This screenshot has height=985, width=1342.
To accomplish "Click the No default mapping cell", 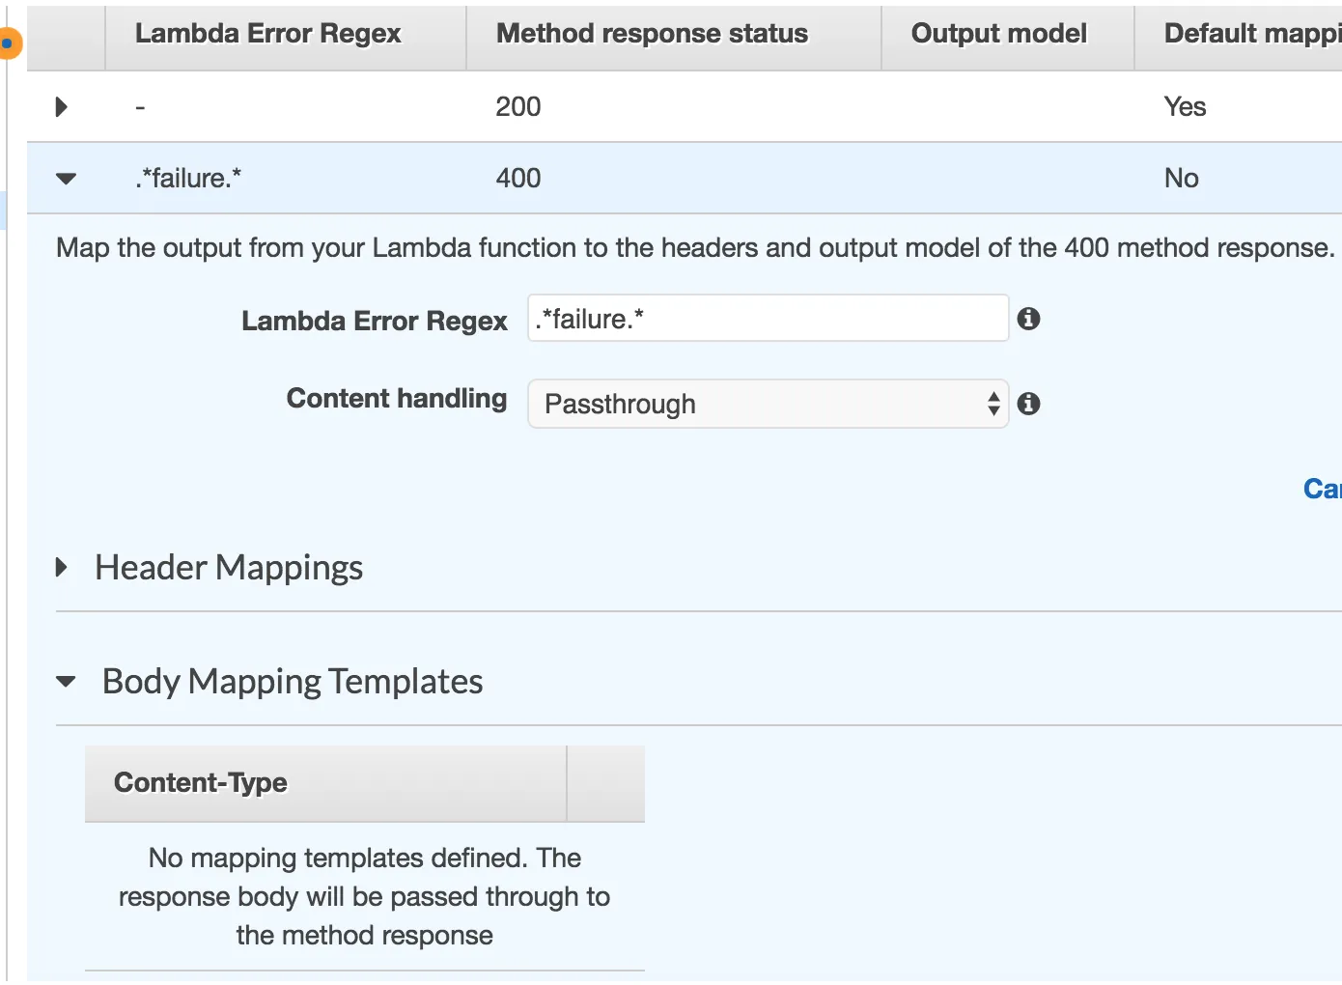I will [x=1181, y=178].
